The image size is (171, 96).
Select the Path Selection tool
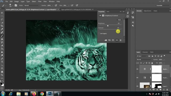[2, 65]
